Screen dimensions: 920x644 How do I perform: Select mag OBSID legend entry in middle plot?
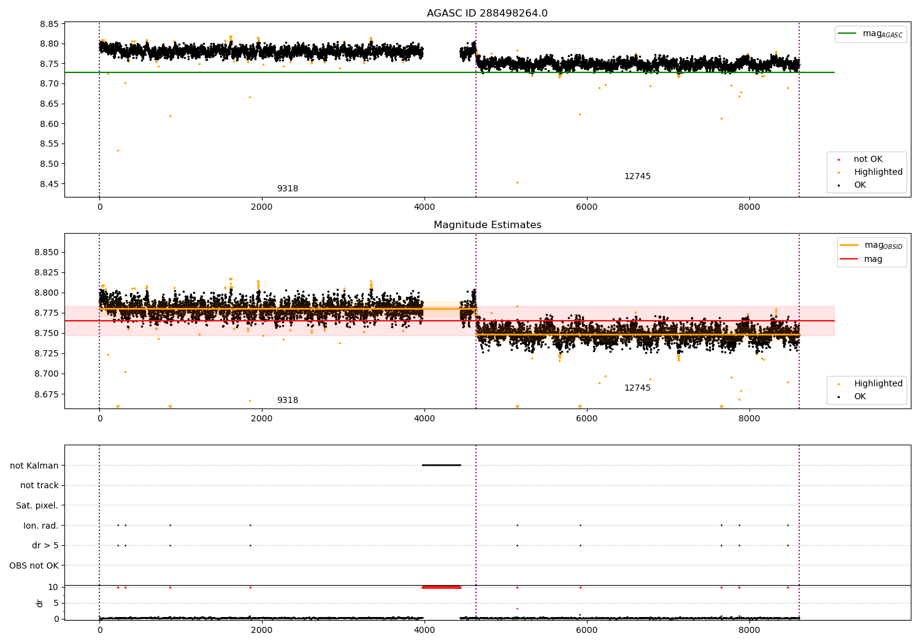click(x=872, y=245)
